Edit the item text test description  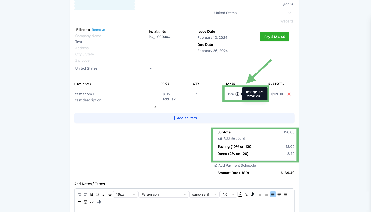pos(88,100)
